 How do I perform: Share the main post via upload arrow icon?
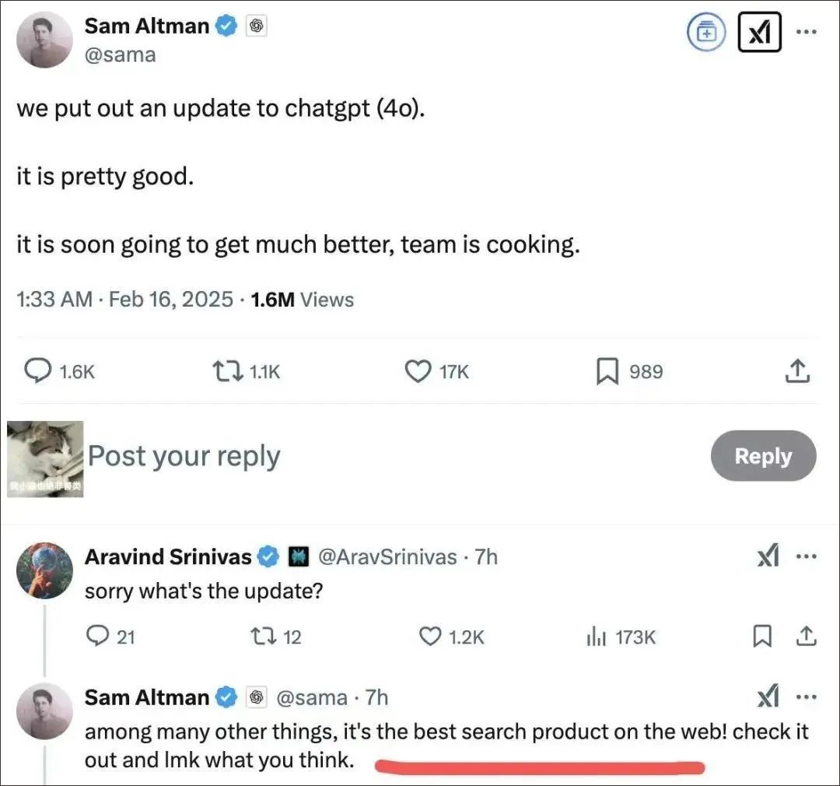tap(797, 371)
